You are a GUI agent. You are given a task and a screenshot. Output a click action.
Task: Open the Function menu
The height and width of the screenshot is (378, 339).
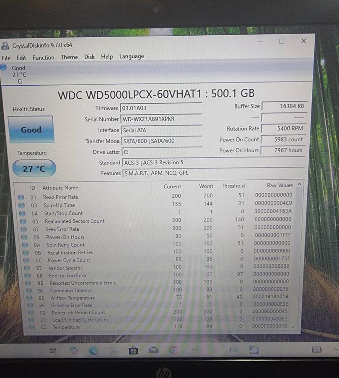(x=43, y=58)
